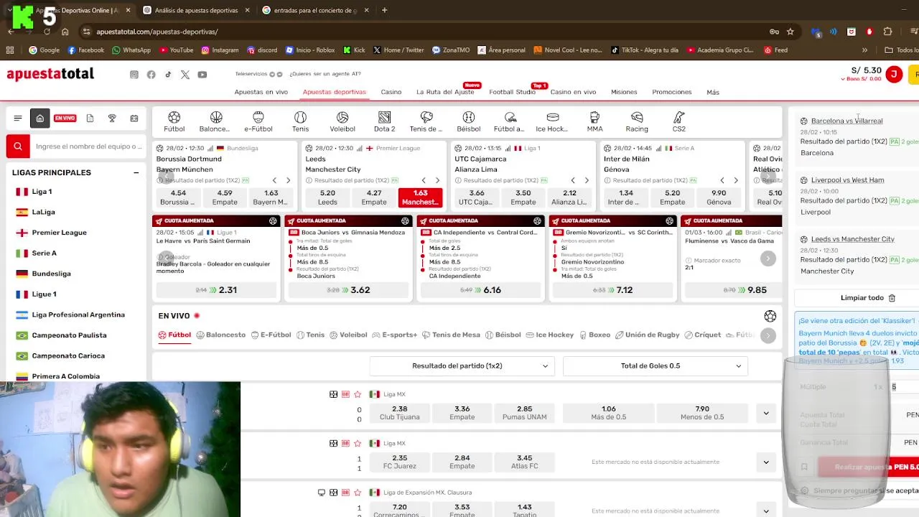The width and height of the screenshot is (919, 517).
Task: Select the 2.31 boosted odds for Le Havre
Action: coord(216,290)
